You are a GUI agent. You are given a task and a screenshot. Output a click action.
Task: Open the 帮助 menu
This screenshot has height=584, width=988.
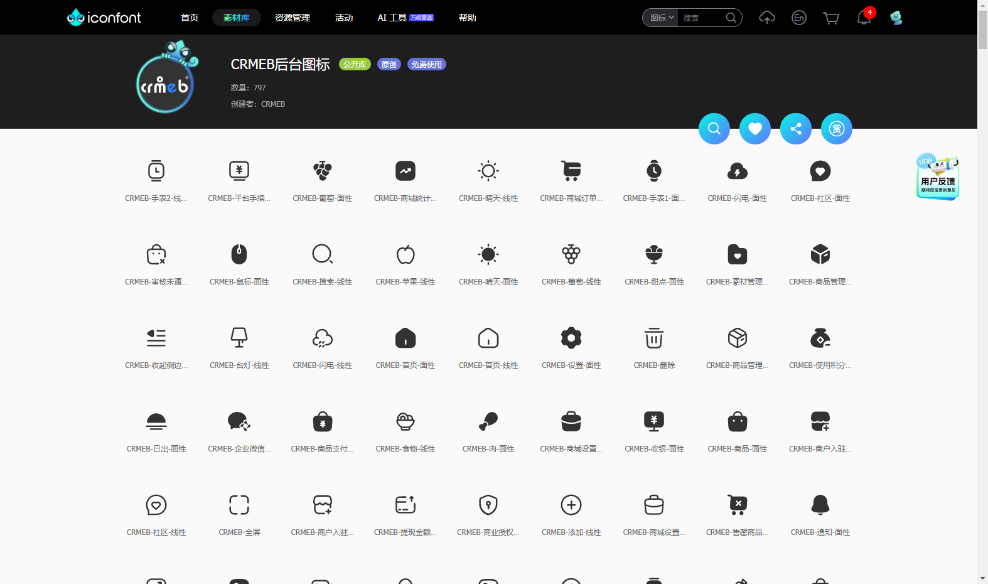[468, 18]
